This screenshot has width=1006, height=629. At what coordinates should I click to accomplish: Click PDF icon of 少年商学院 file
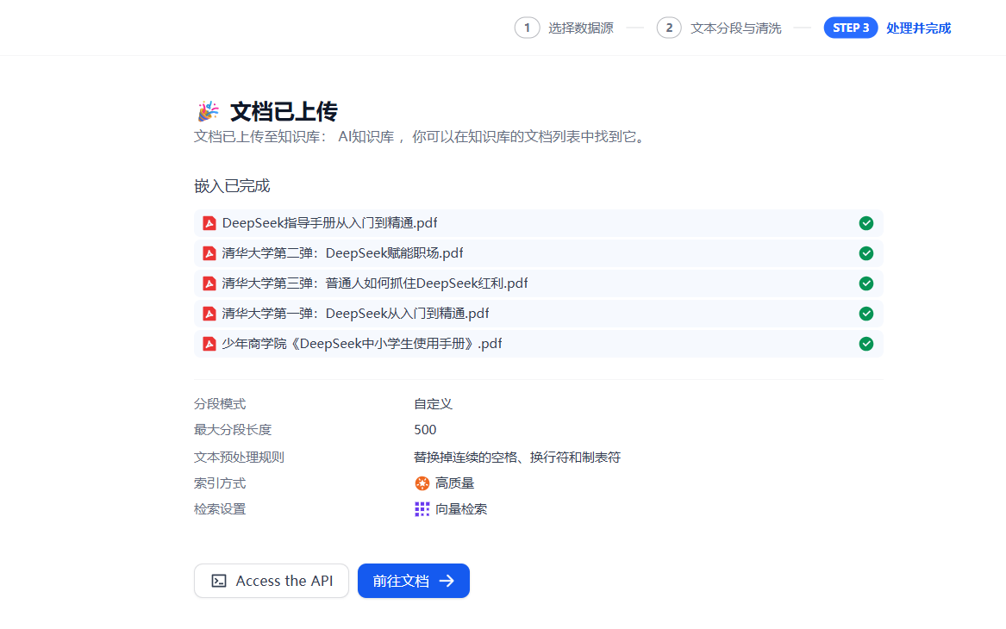tap(209, 344)
